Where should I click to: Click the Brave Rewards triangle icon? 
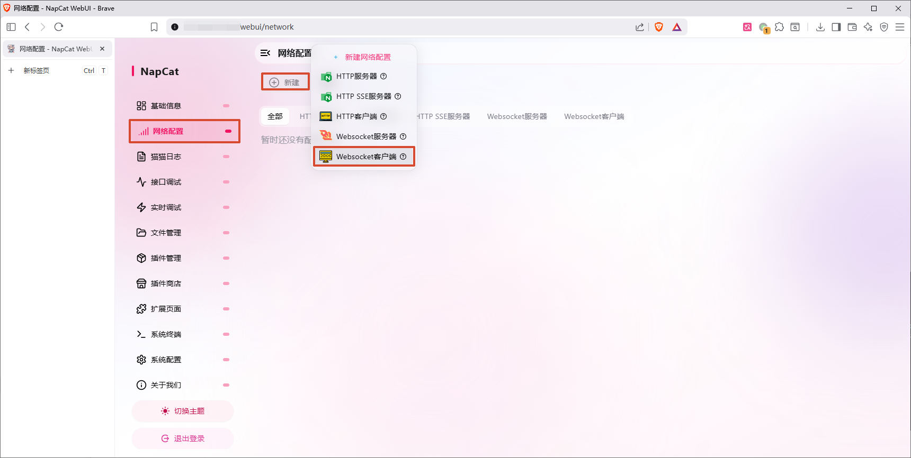pyautogui.click(x=677, y=27)
